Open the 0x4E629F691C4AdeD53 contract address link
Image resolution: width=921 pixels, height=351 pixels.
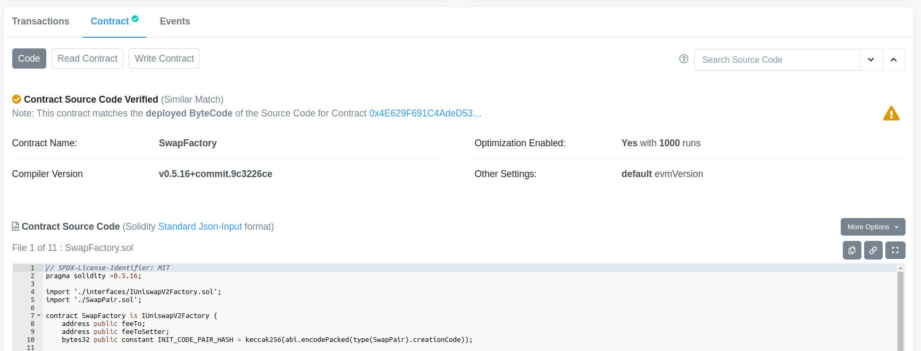[425, 113]
